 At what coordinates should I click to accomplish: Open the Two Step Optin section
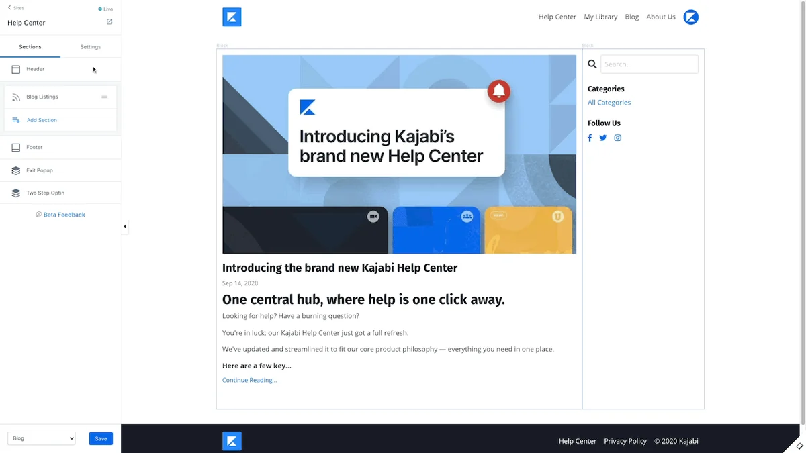pos(60,193)
